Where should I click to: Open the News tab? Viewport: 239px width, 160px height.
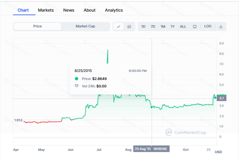click(69, 10)
